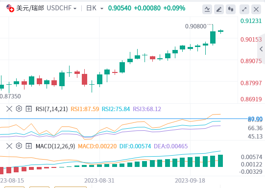Click the RSI(7,14,21) label
The width and height of the screenshot is (265, 188).
pyautogui.click(x=51, y=109)
